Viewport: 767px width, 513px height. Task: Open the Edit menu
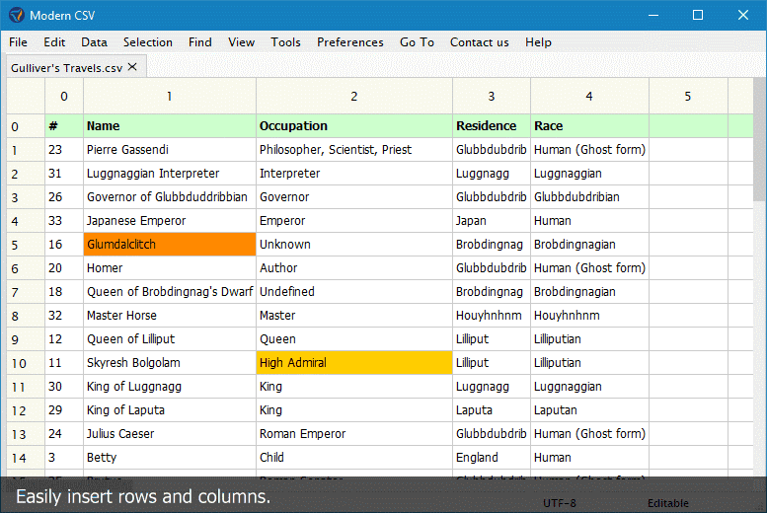pyautogui.click(x=54, y=42)
